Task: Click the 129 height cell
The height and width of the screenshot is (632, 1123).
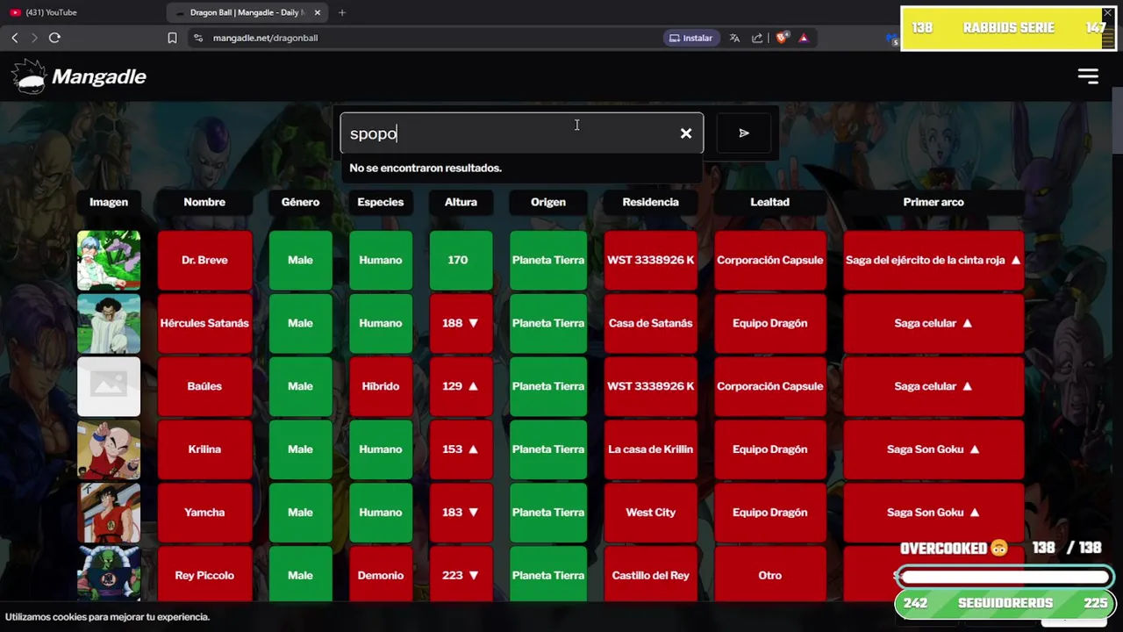Action: pos(461,386)
